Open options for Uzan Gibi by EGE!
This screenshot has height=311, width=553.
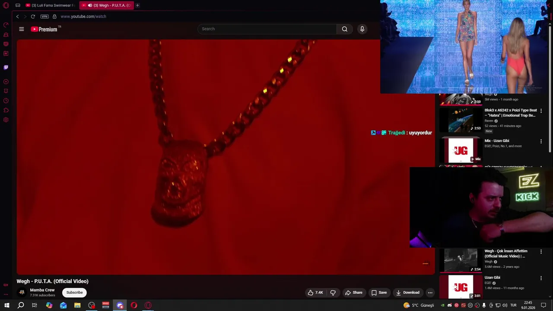tap(541, 278)
